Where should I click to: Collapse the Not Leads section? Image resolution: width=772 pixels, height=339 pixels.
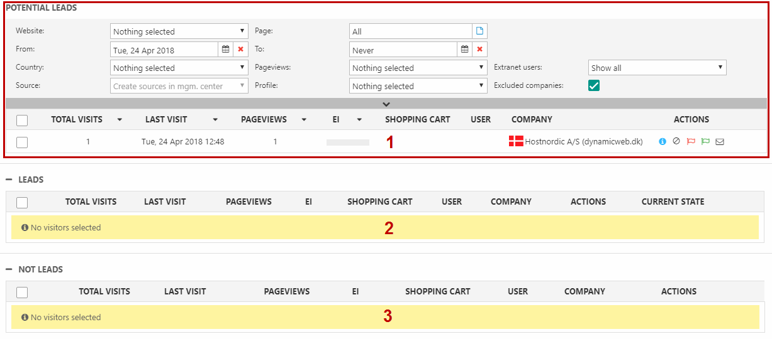pyautogui.click(x=9, y=269)
